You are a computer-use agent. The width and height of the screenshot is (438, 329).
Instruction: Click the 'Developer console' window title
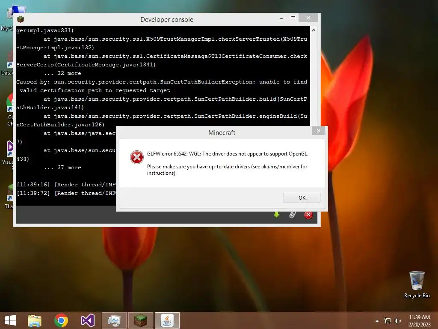[167, 20]
